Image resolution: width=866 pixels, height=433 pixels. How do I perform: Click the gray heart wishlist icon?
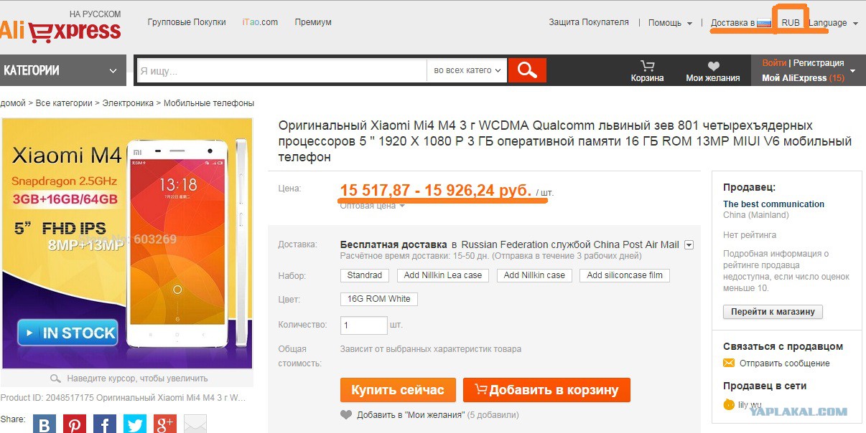click(x=346, y=414)
